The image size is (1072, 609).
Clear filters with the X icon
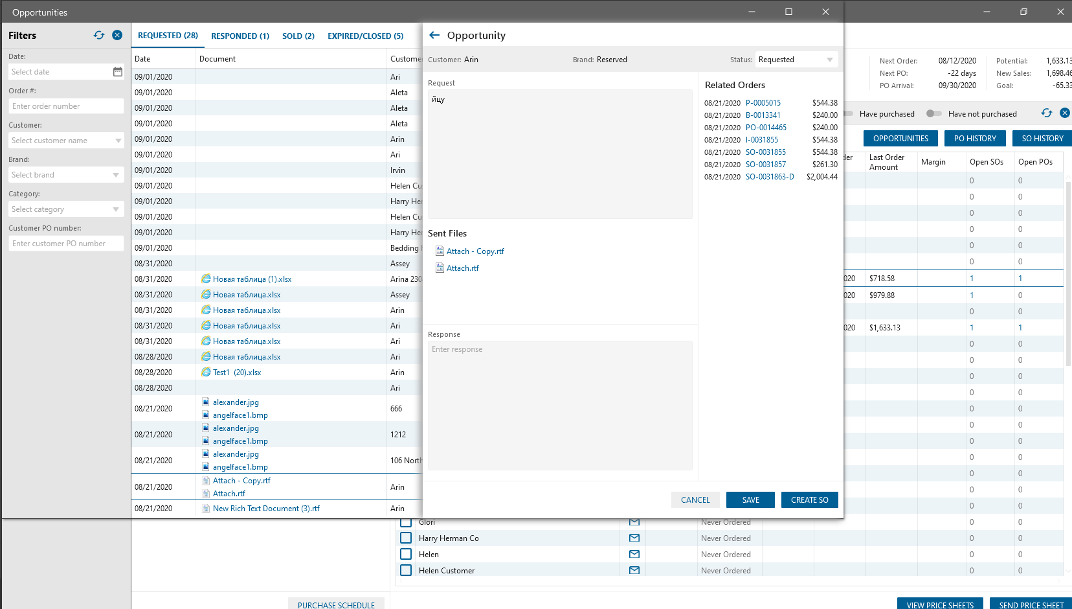[117, 36]
